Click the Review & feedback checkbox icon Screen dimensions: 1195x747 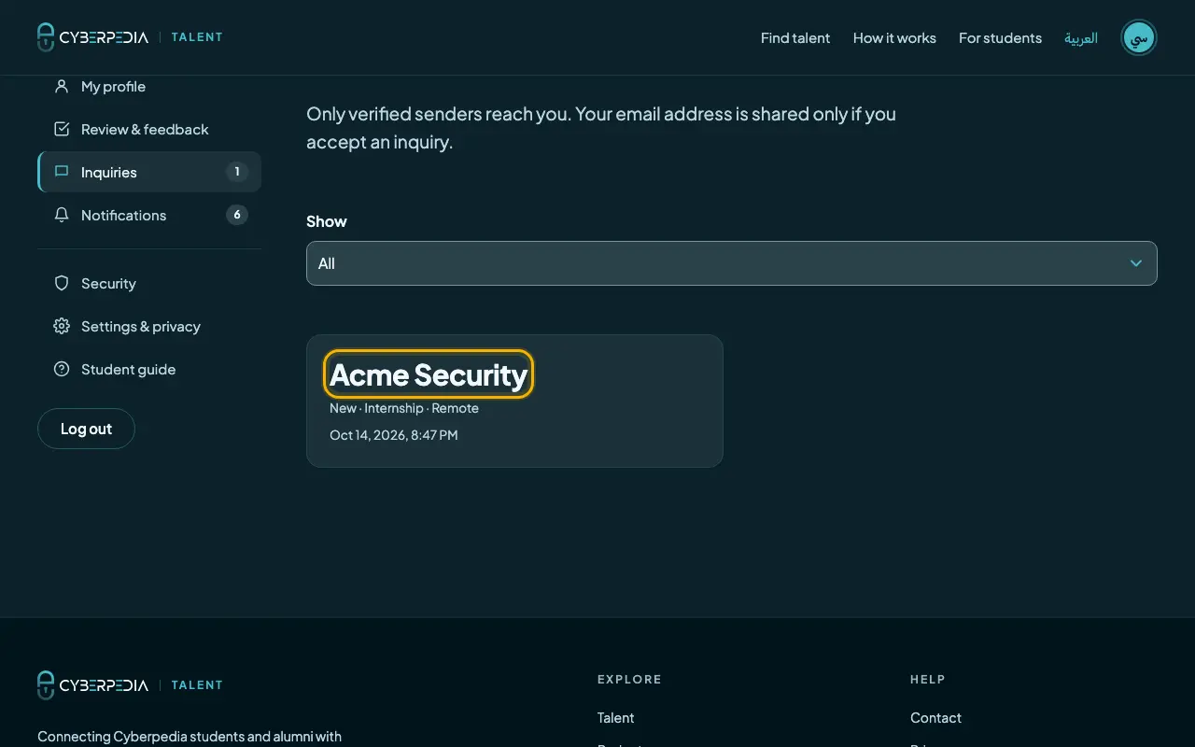click(62, 129)
